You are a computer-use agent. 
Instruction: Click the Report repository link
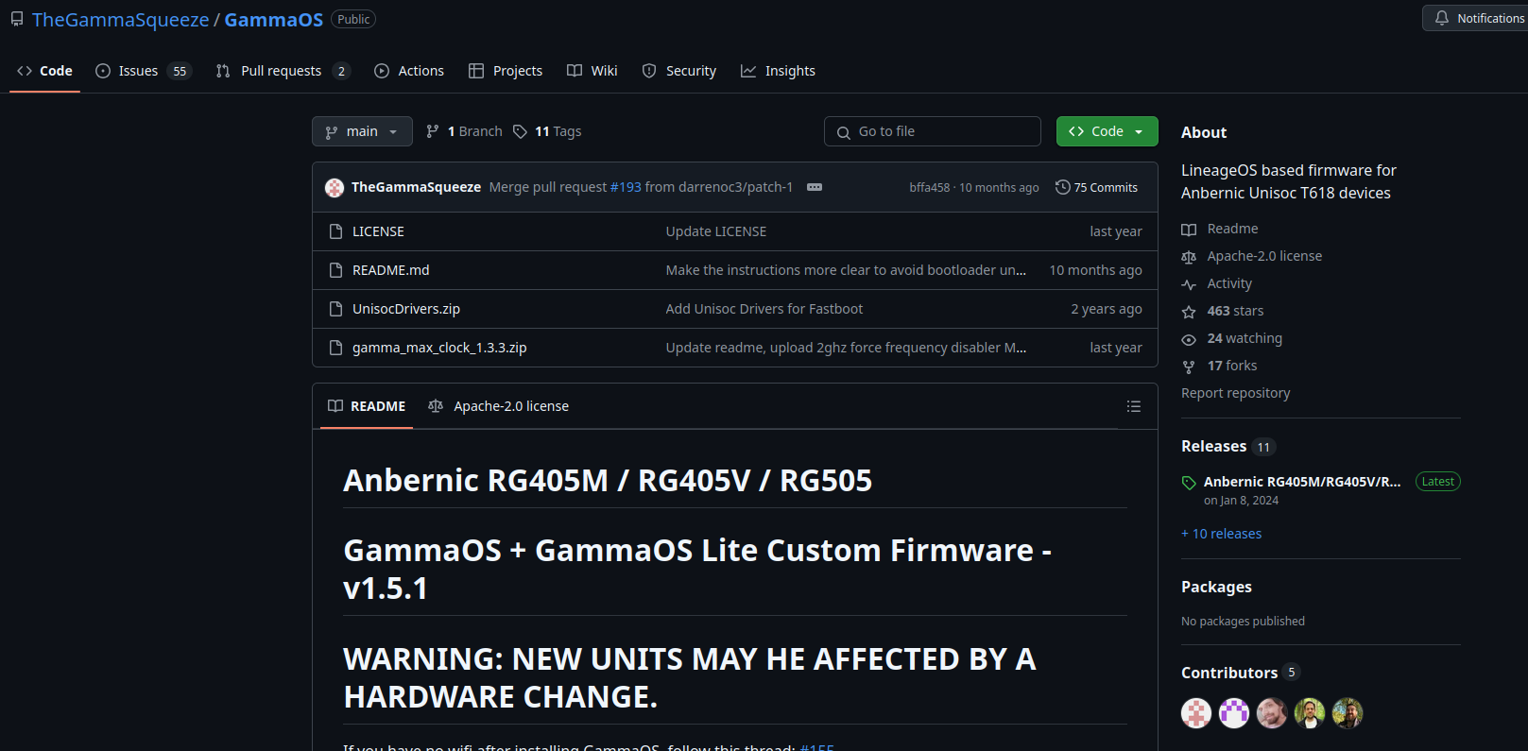[x=1235, y=393]
